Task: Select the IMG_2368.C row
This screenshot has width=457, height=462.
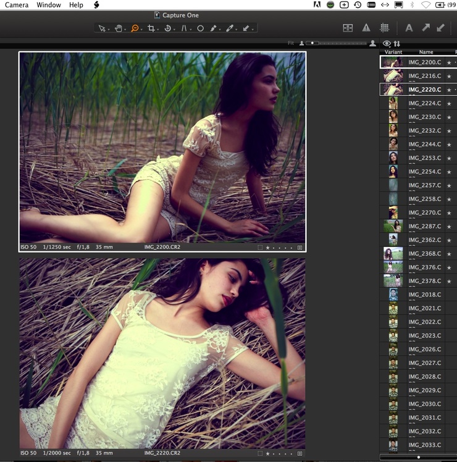Action: tap(418, 254)
